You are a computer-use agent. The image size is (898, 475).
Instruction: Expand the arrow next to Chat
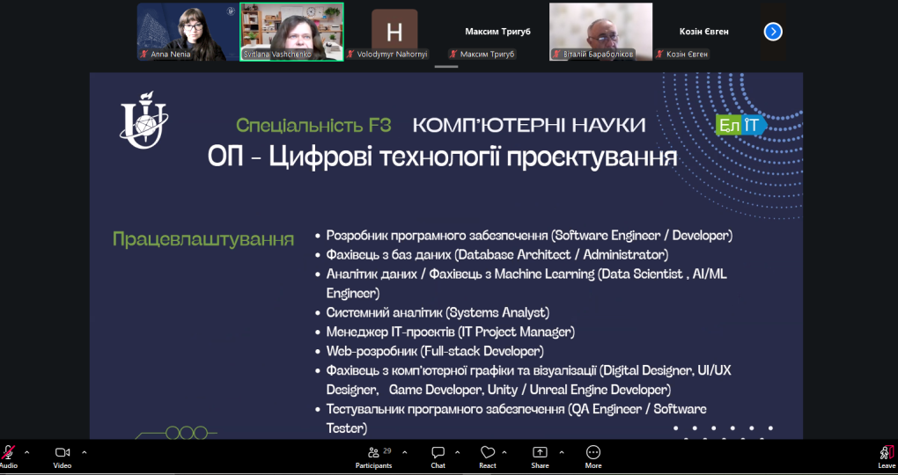click(458, 452)
